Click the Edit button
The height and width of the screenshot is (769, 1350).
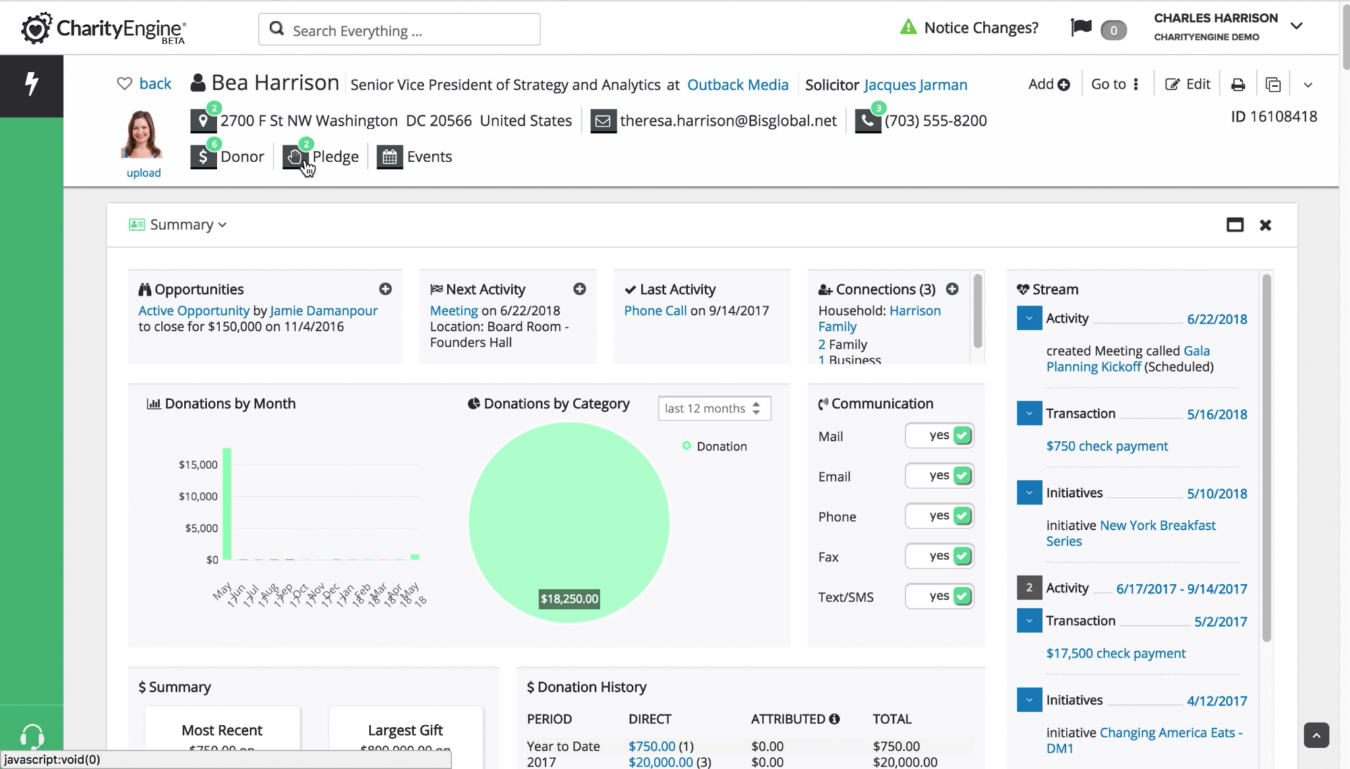1188,84
